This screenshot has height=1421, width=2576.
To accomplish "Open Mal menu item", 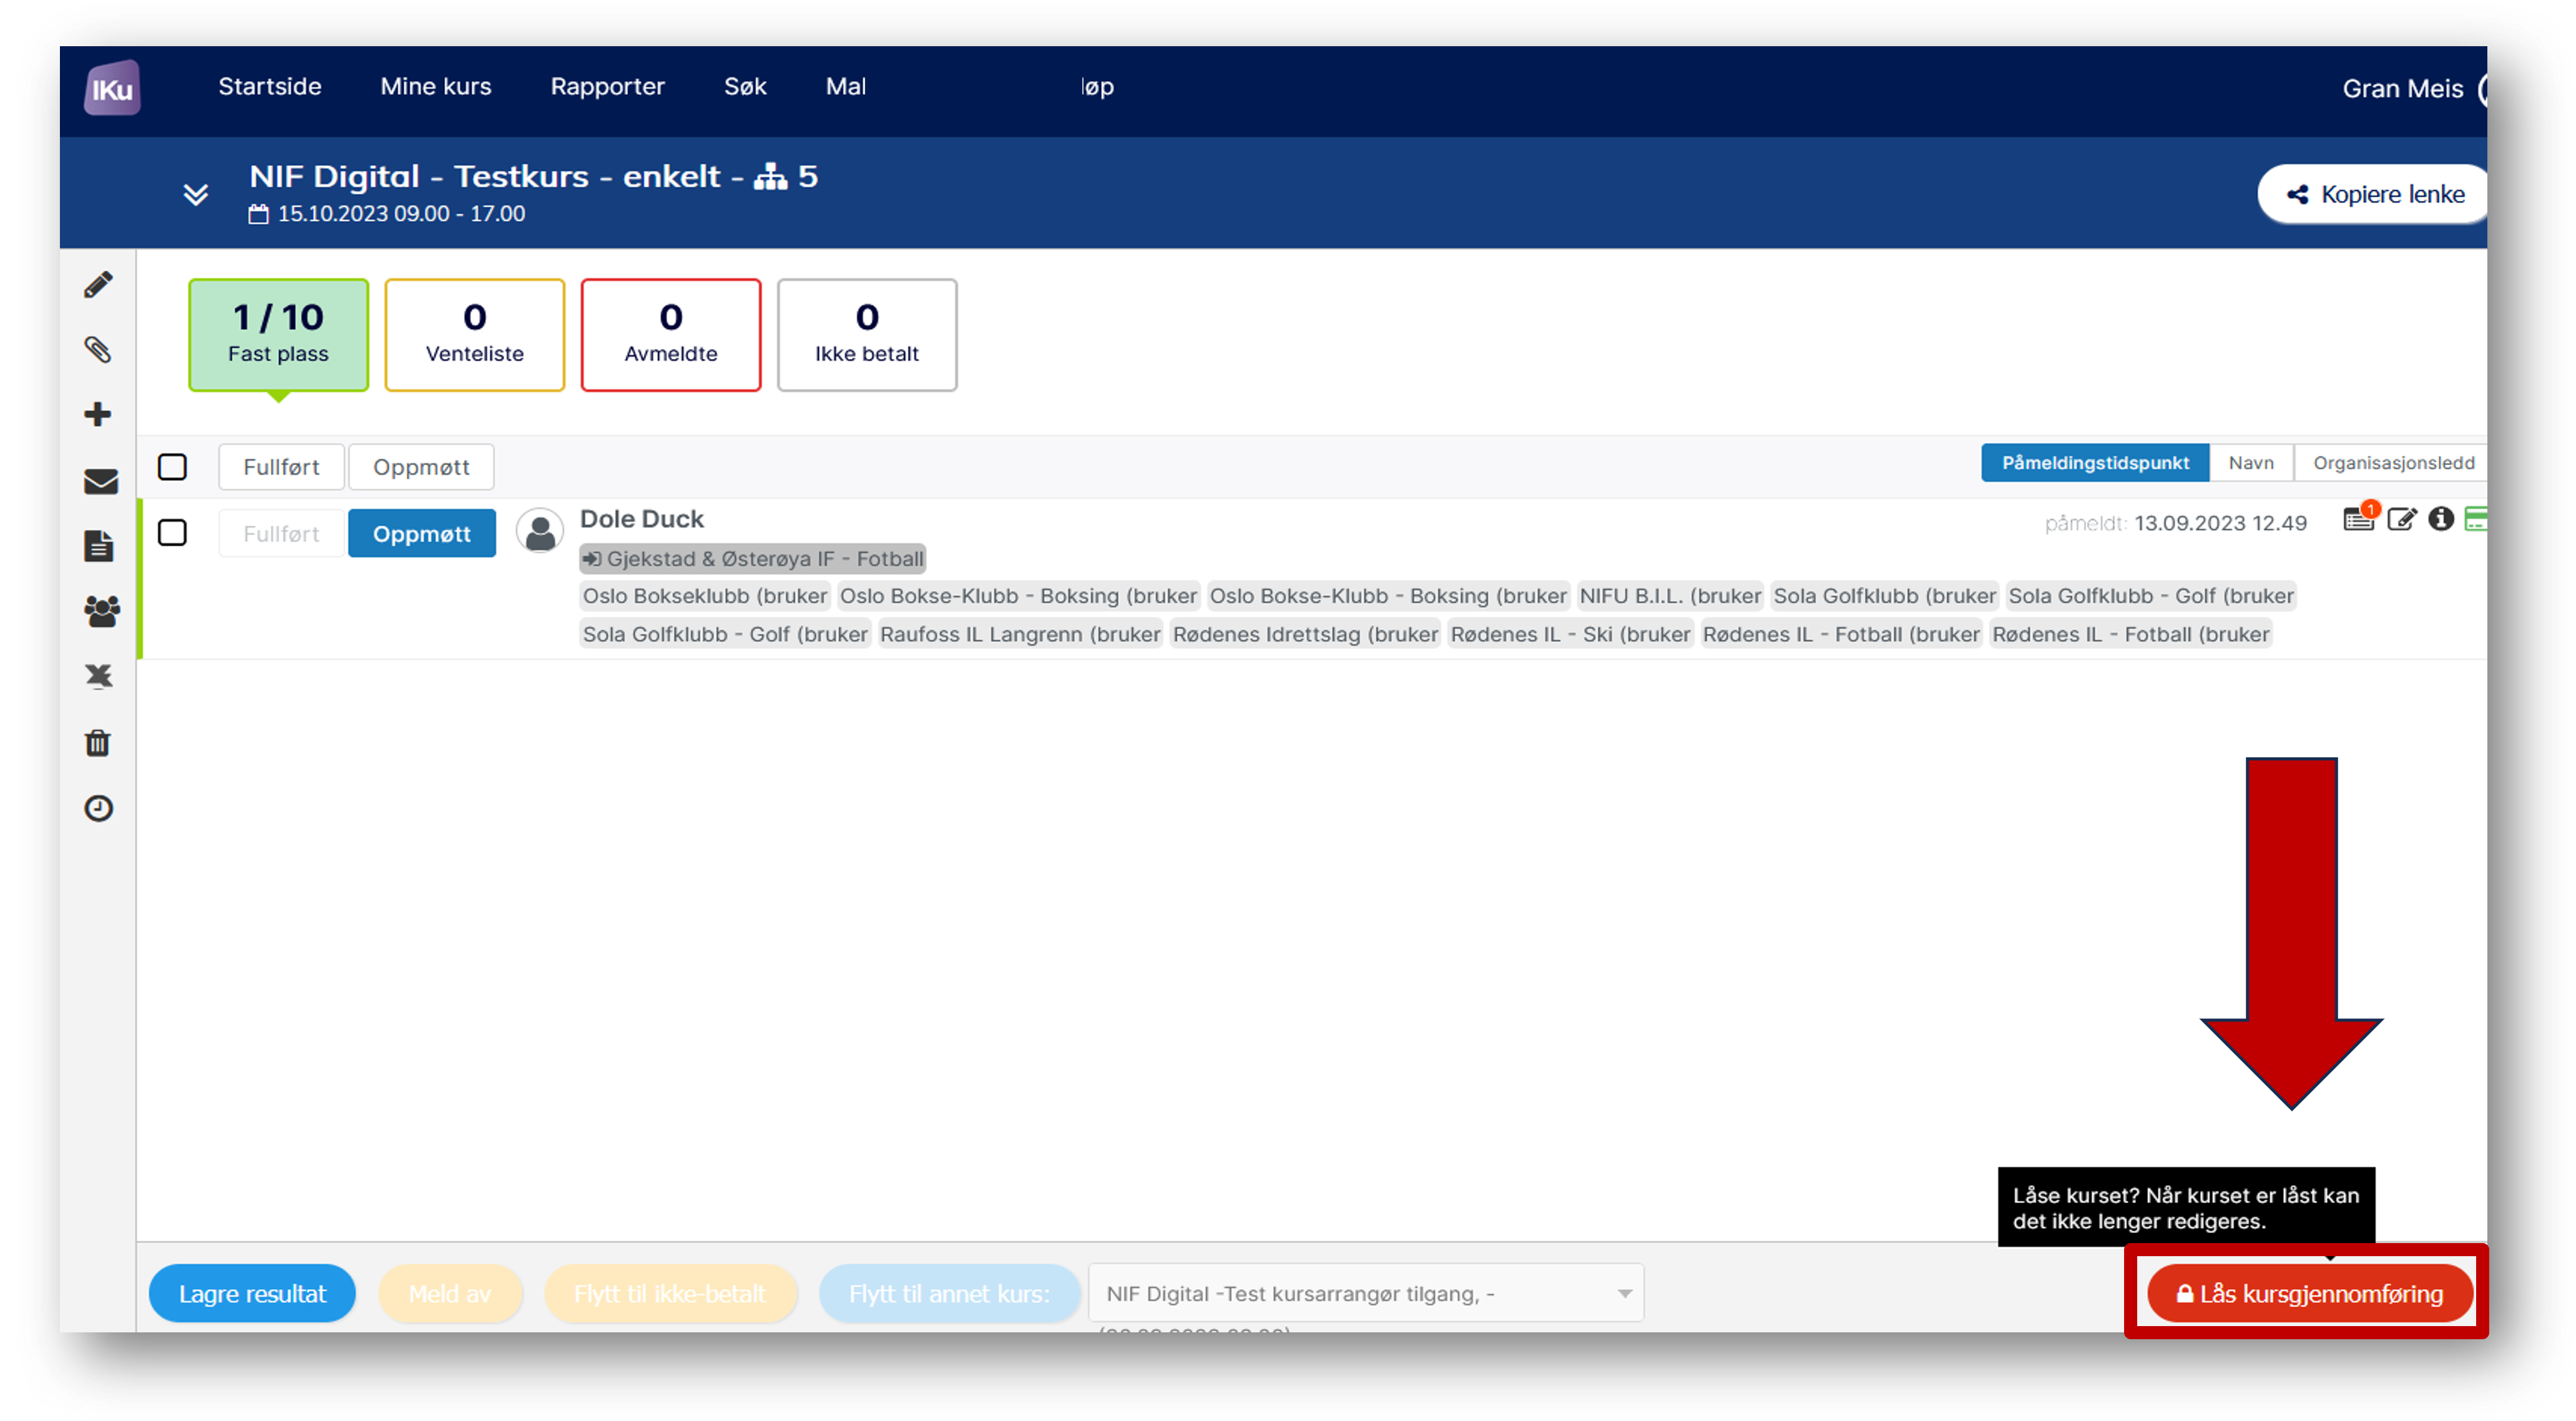I will coord(846,87).
